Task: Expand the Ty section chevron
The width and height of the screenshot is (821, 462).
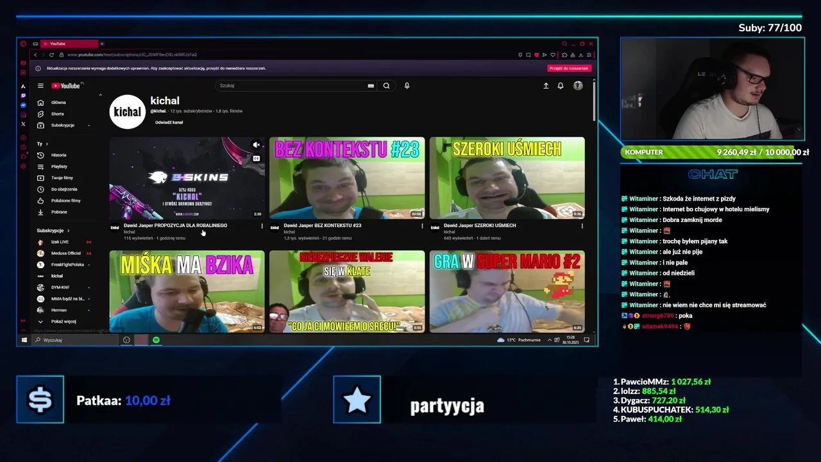Action: click(x=47, y=144)
